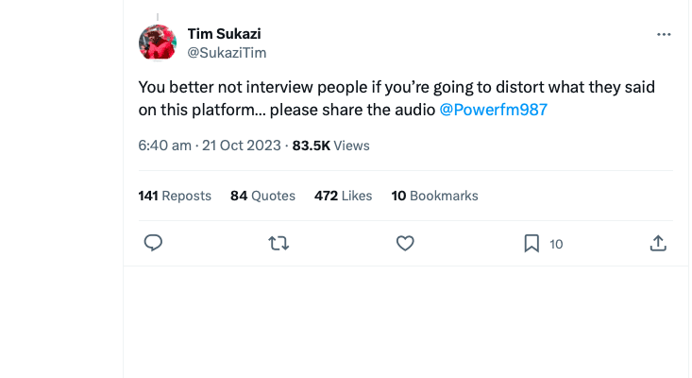Open the 141 Reposts list

click(x=175, y=196)
